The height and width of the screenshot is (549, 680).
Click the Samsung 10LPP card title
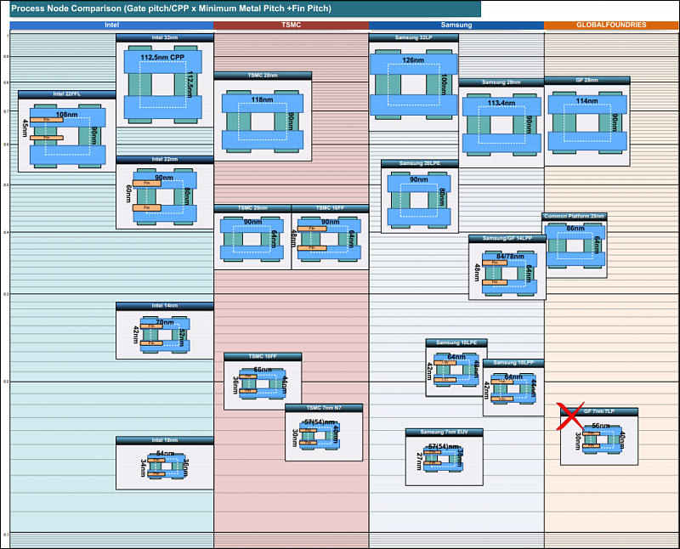point(513,363)
